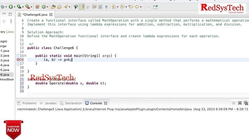Toggle the word wrap toolbar button
This screenshot has height=140, width=249.
[x=94, y=7]
